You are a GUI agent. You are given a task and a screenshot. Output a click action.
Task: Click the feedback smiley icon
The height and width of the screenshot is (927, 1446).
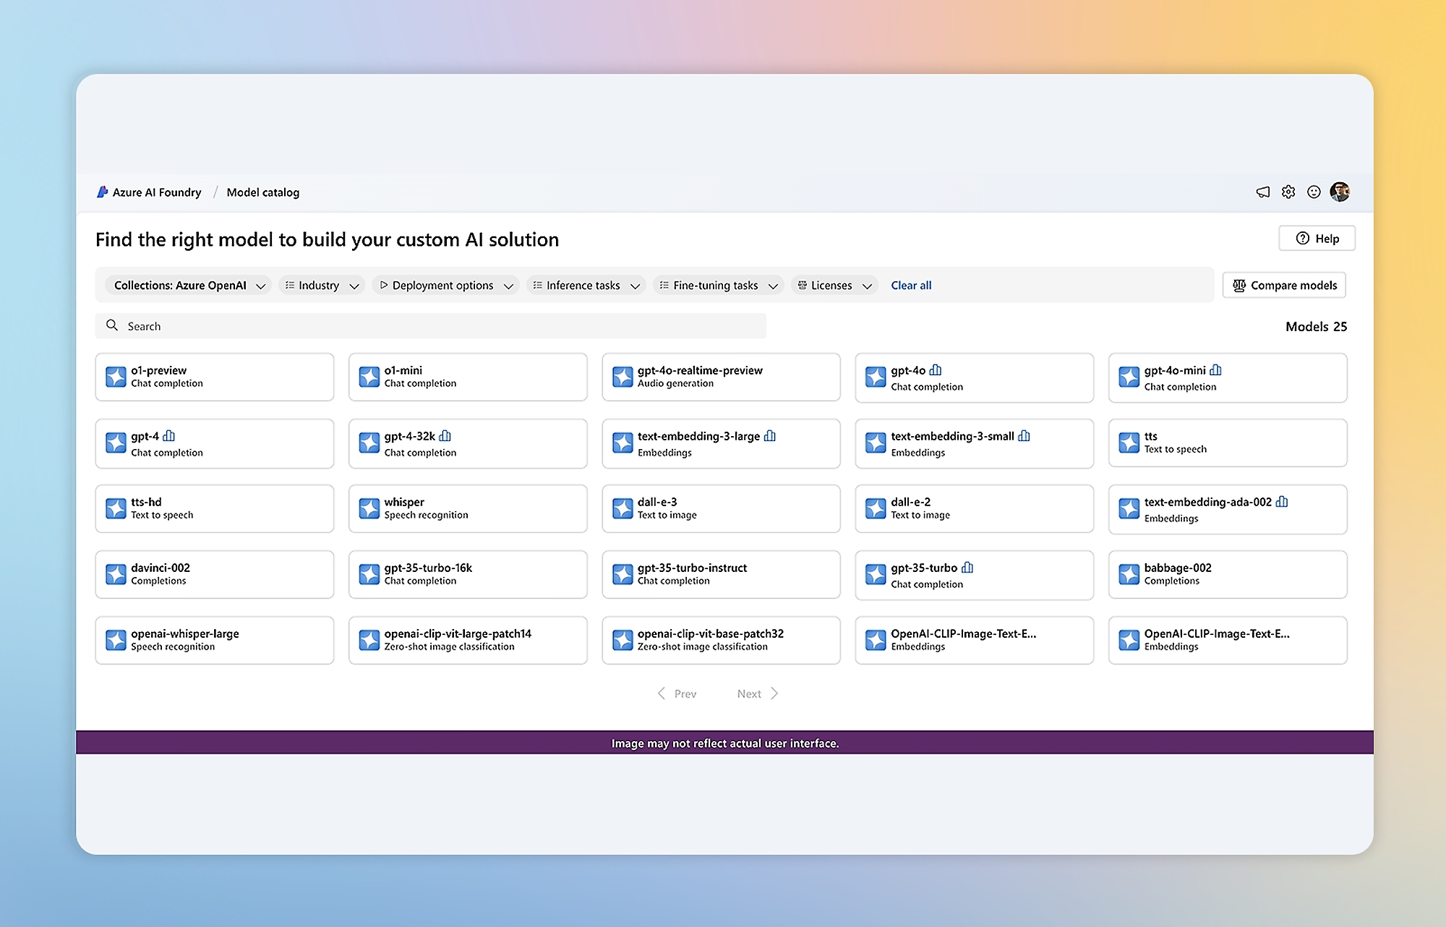click(1314, 192)
